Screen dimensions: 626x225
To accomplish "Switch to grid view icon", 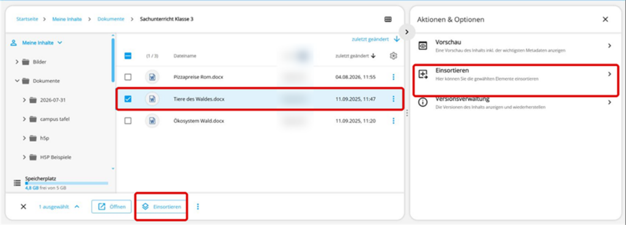I will (x=388, y=19).
